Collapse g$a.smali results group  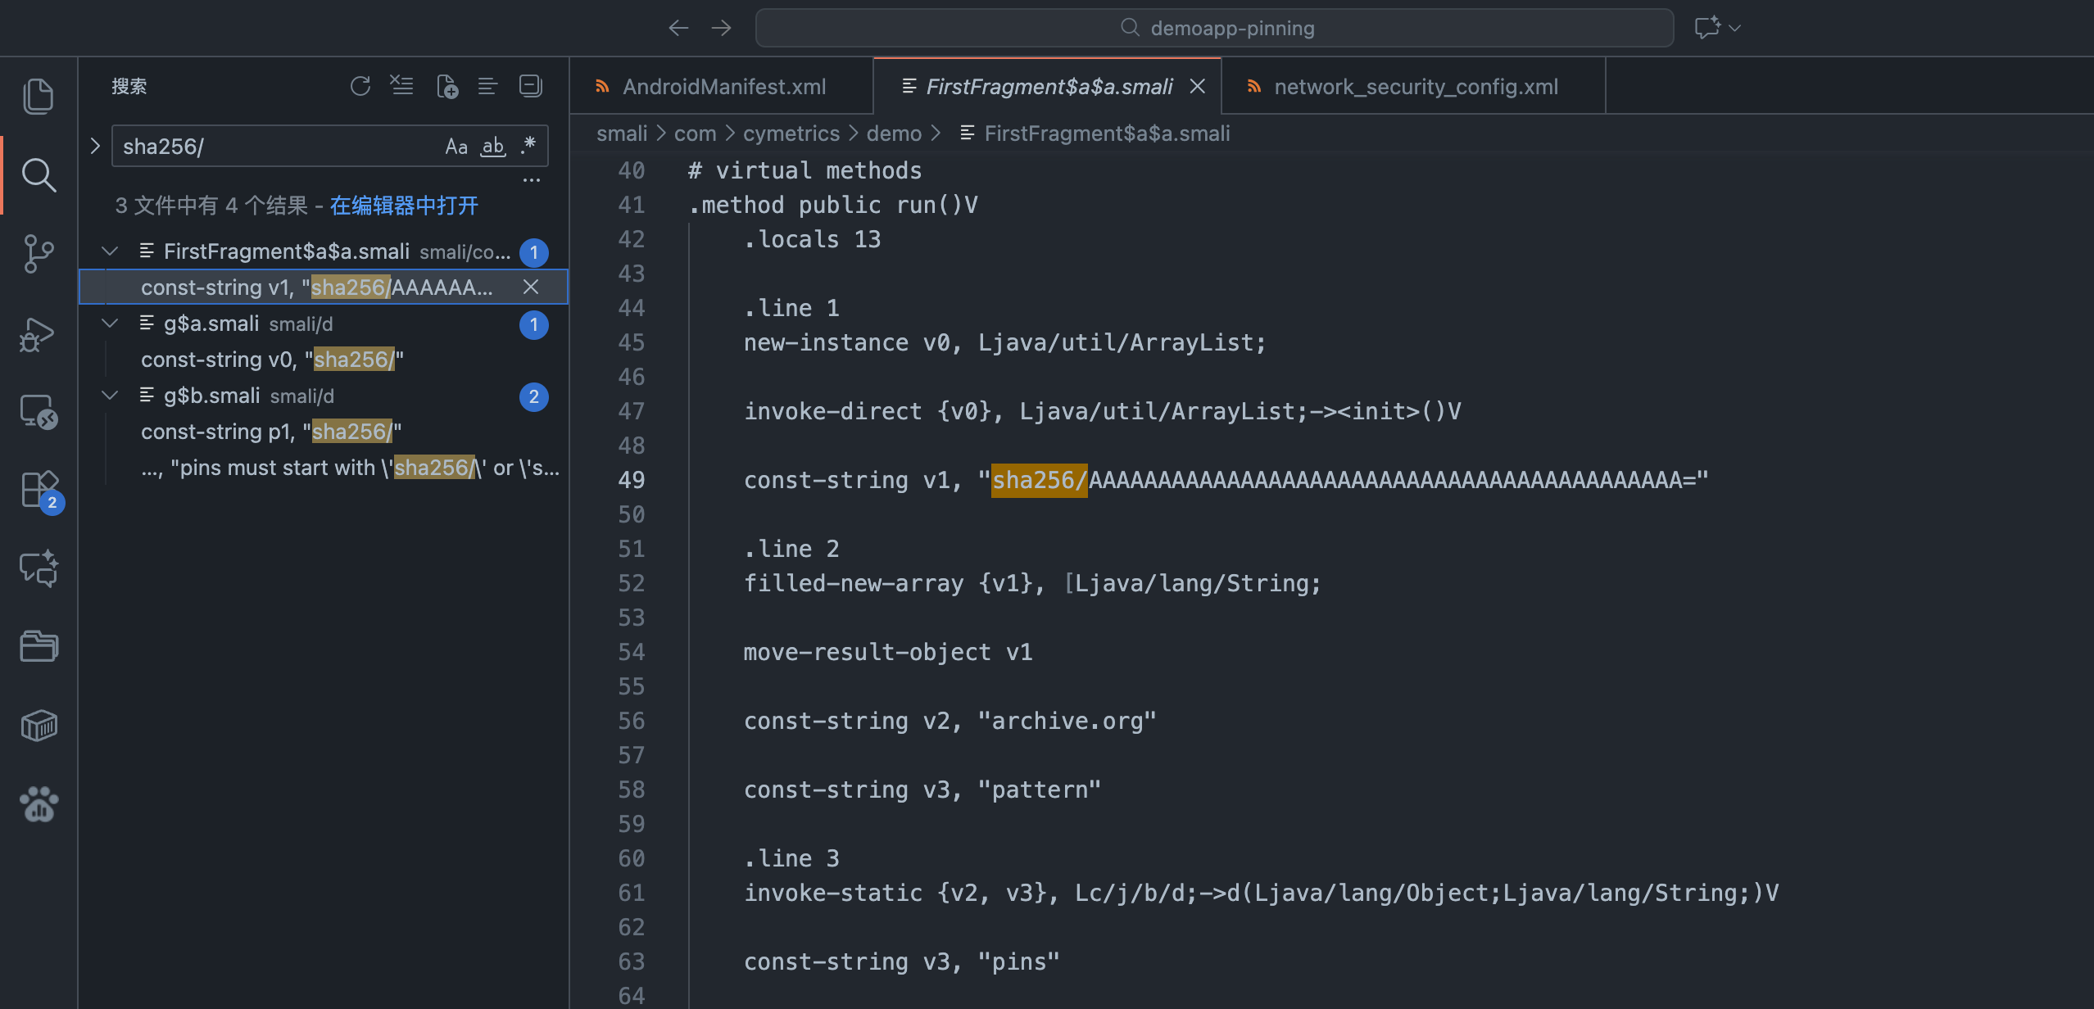point(109,323)
